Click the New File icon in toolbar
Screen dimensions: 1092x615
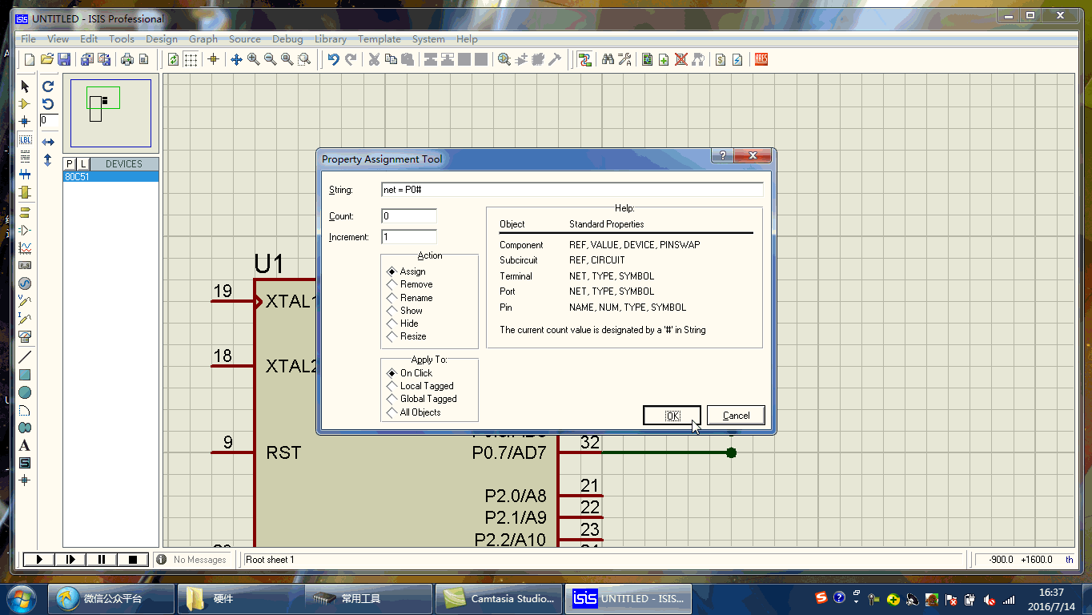pos(30,59)
